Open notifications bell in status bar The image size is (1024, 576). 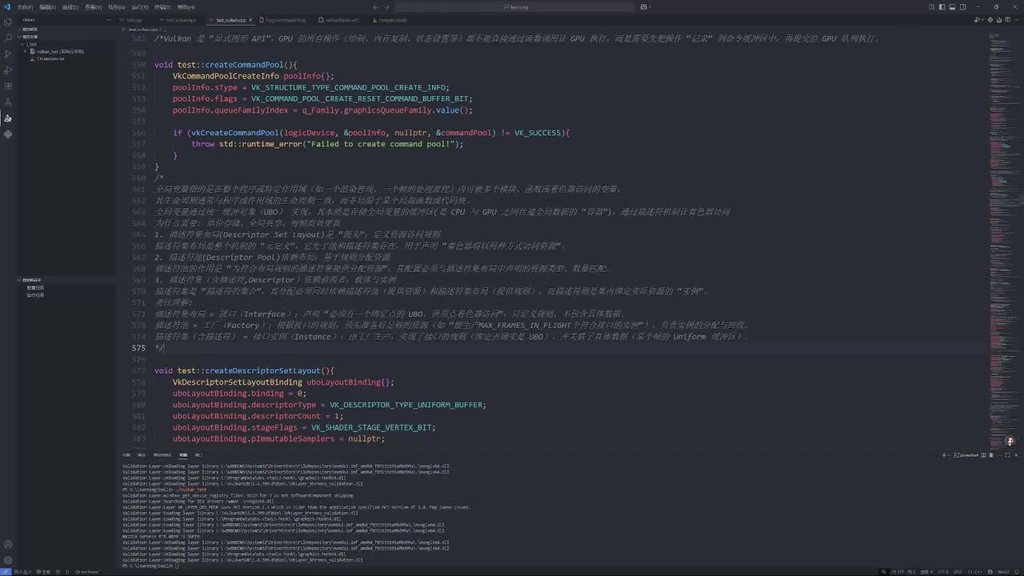tap(1016, 571)
